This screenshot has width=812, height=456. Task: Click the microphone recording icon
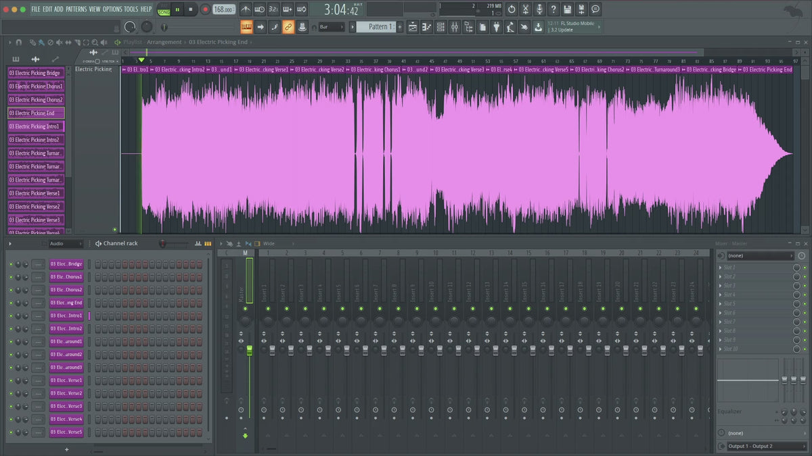[539, 9]
